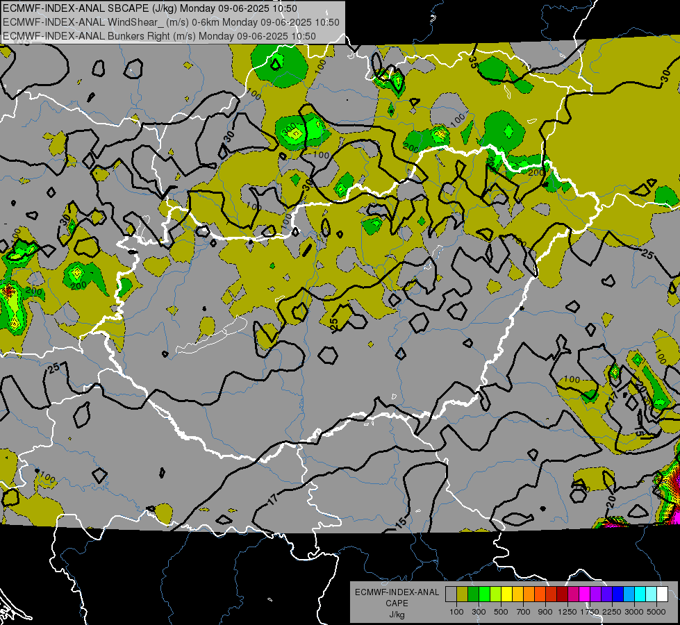Click the Bunkers Right header line

tap(159, 36)
